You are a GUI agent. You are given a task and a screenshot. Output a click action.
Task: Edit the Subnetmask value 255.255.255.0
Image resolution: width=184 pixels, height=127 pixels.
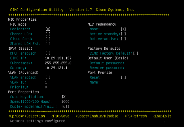coord(58,63)
